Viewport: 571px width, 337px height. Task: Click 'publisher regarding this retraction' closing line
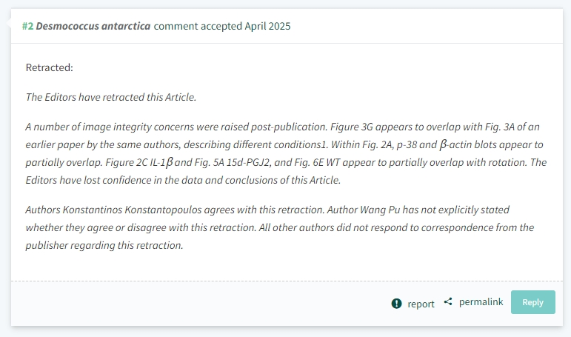coord(104,246)
